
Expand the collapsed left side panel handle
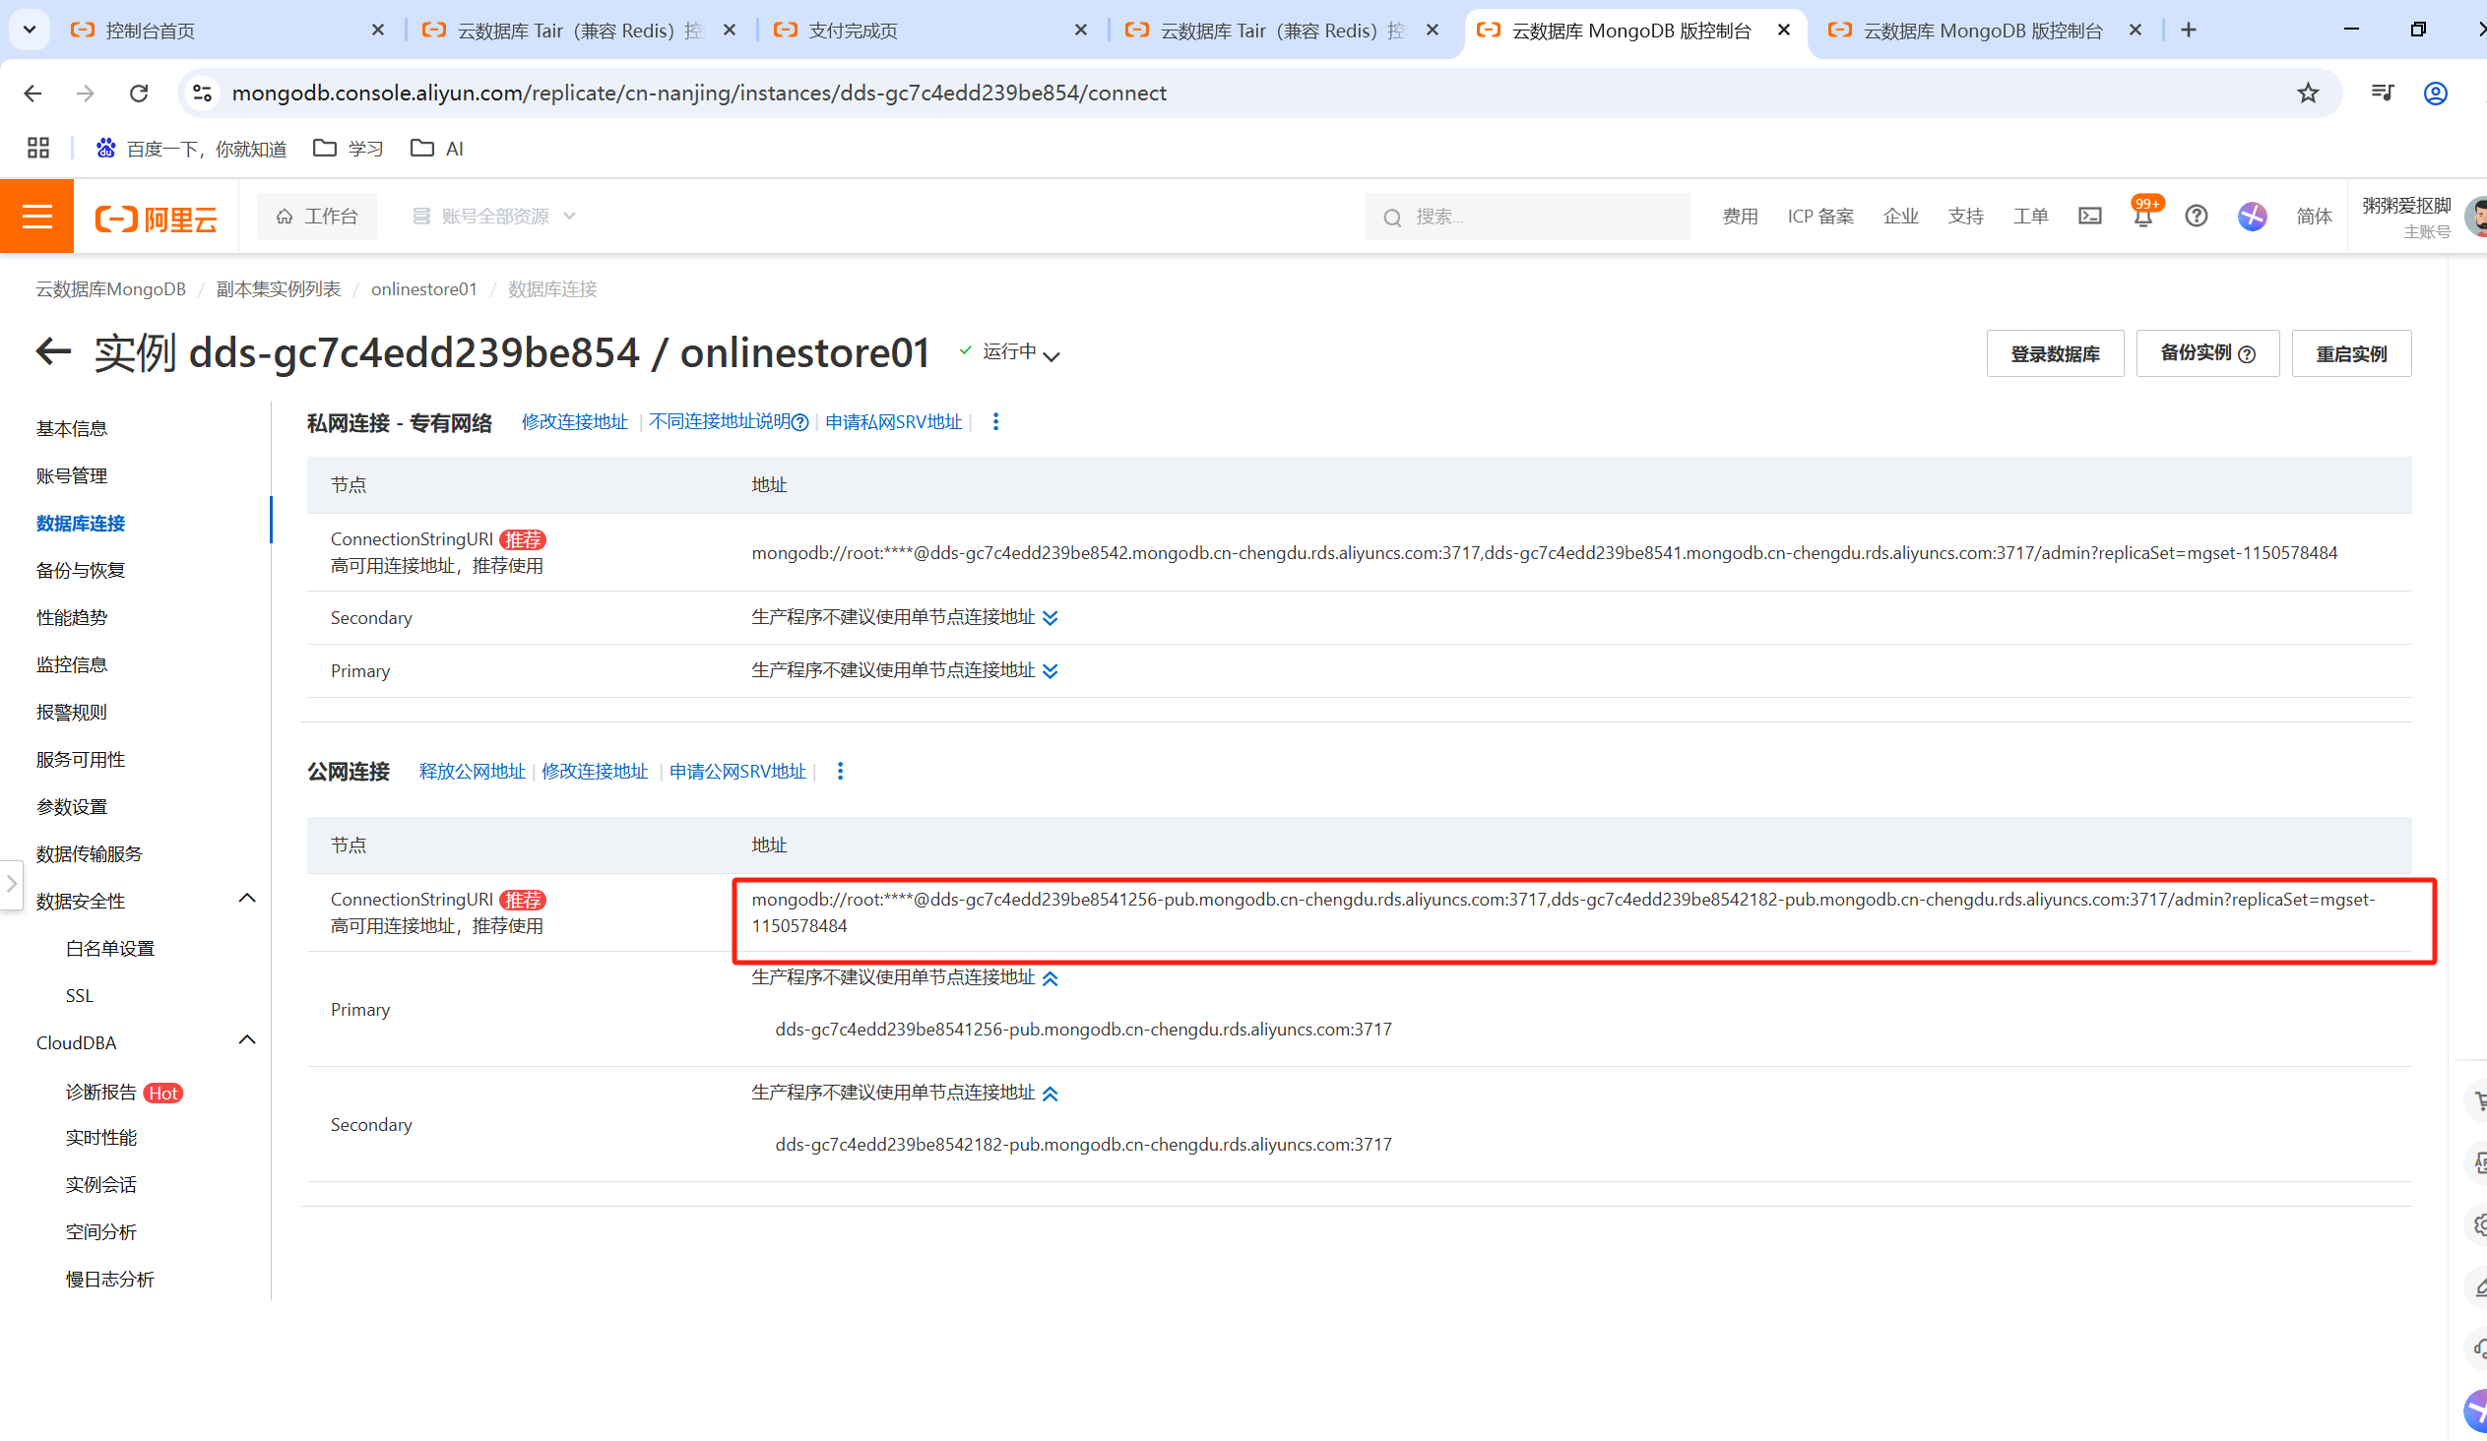pyautogui.click(x=11, y=884)
